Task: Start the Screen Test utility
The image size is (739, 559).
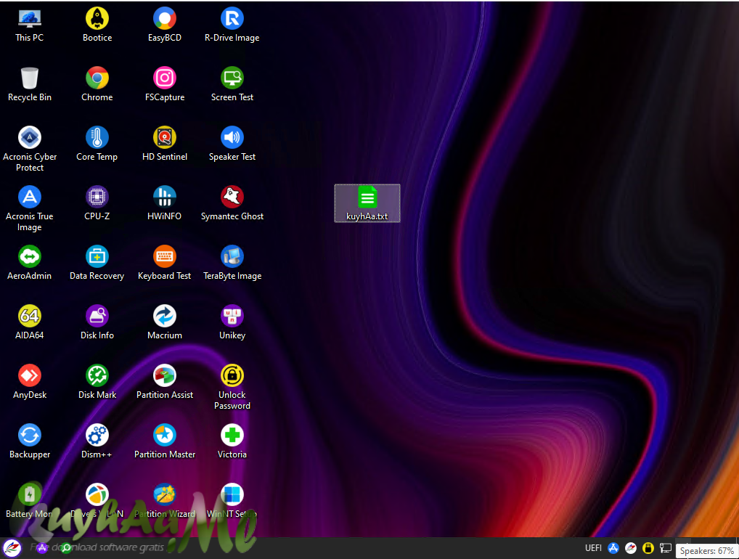Action: pyautogui.click(x=232, y=85)
